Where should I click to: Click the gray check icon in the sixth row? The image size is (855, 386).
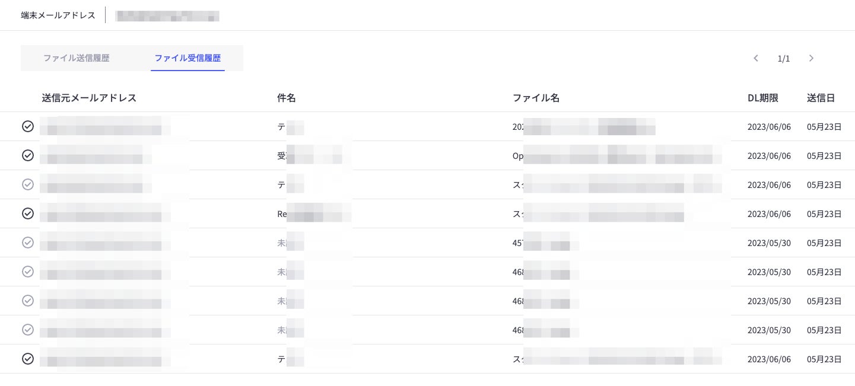click(28, 272)
